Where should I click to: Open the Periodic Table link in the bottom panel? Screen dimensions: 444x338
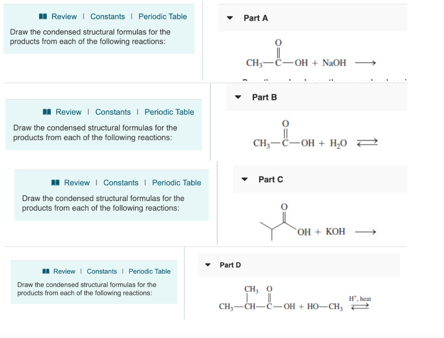(150, 271)
